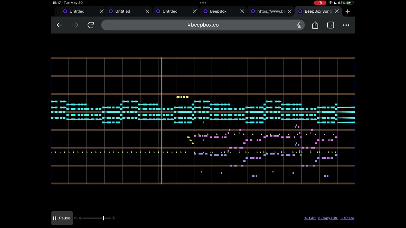This screenshot has width=406, height=228.
Task: Click the Copy URL link
Action: (328, 218)
